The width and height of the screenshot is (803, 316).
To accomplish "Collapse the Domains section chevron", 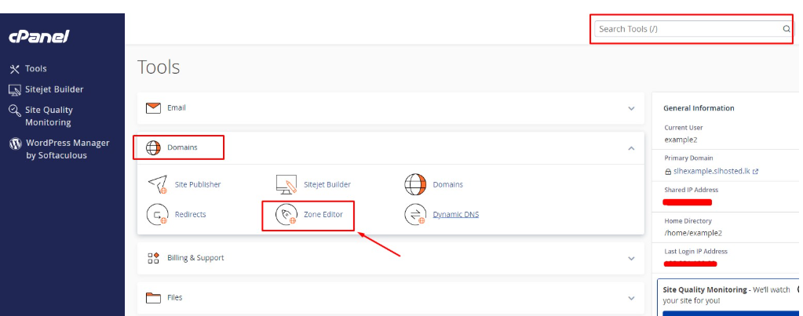I will click(x=631, y=147).
